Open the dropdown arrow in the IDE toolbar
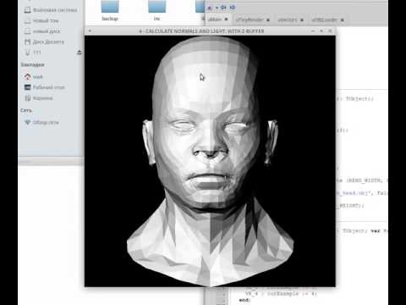The image size is (406, 305). 217,8
